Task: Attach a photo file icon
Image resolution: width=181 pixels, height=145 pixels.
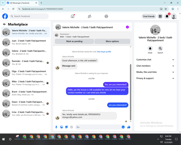Action: point(61,127)
